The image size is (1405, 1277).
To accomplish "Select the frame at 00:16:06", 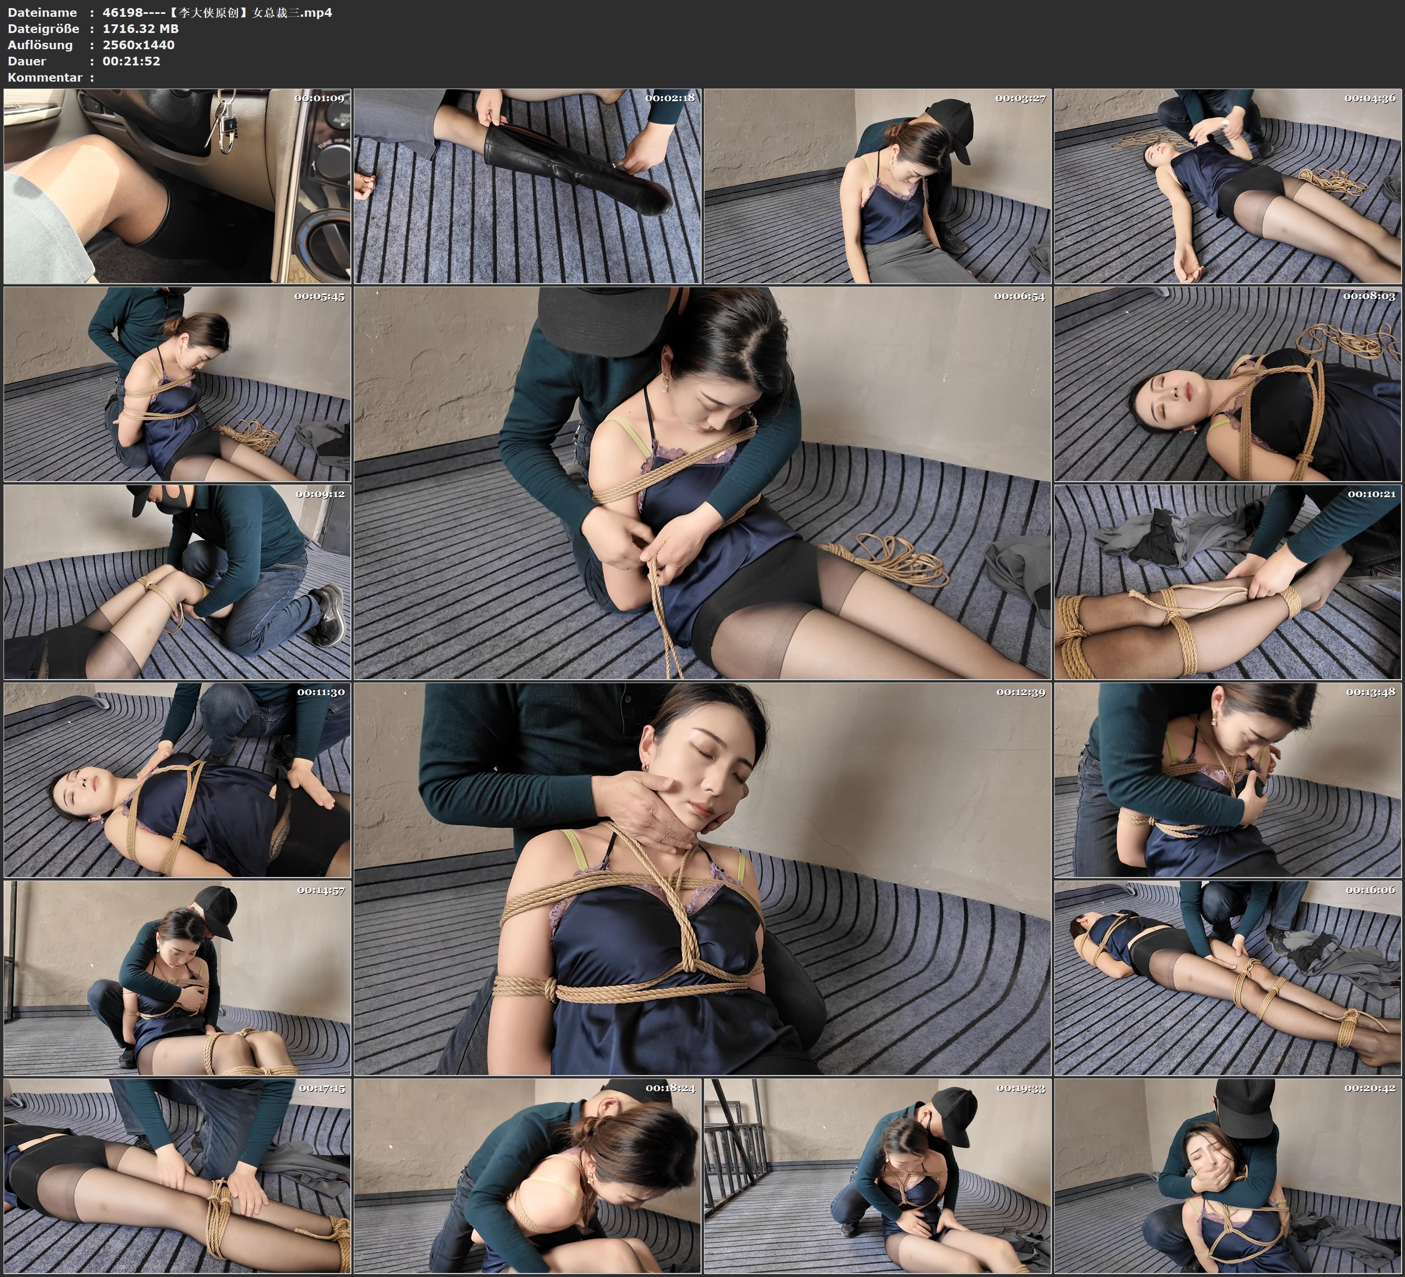I will click(1228, 978).
